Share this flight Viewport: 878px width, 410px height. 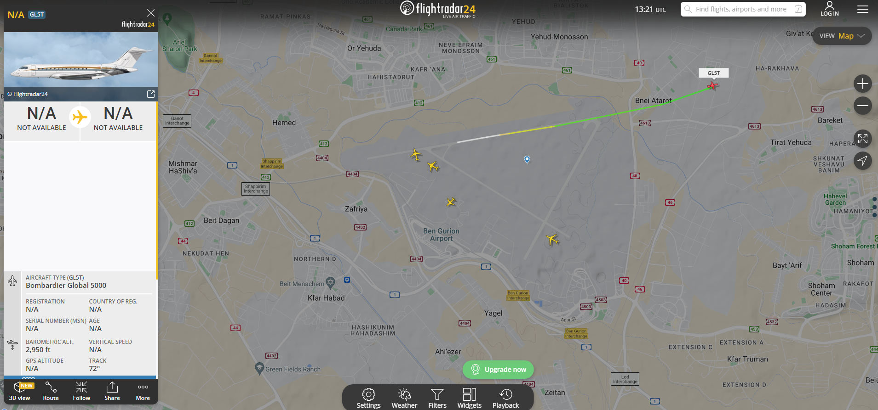coord(112,391)
